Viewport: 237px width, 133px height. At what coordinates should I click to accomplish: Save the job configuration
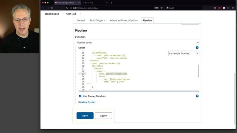(85, 116)
